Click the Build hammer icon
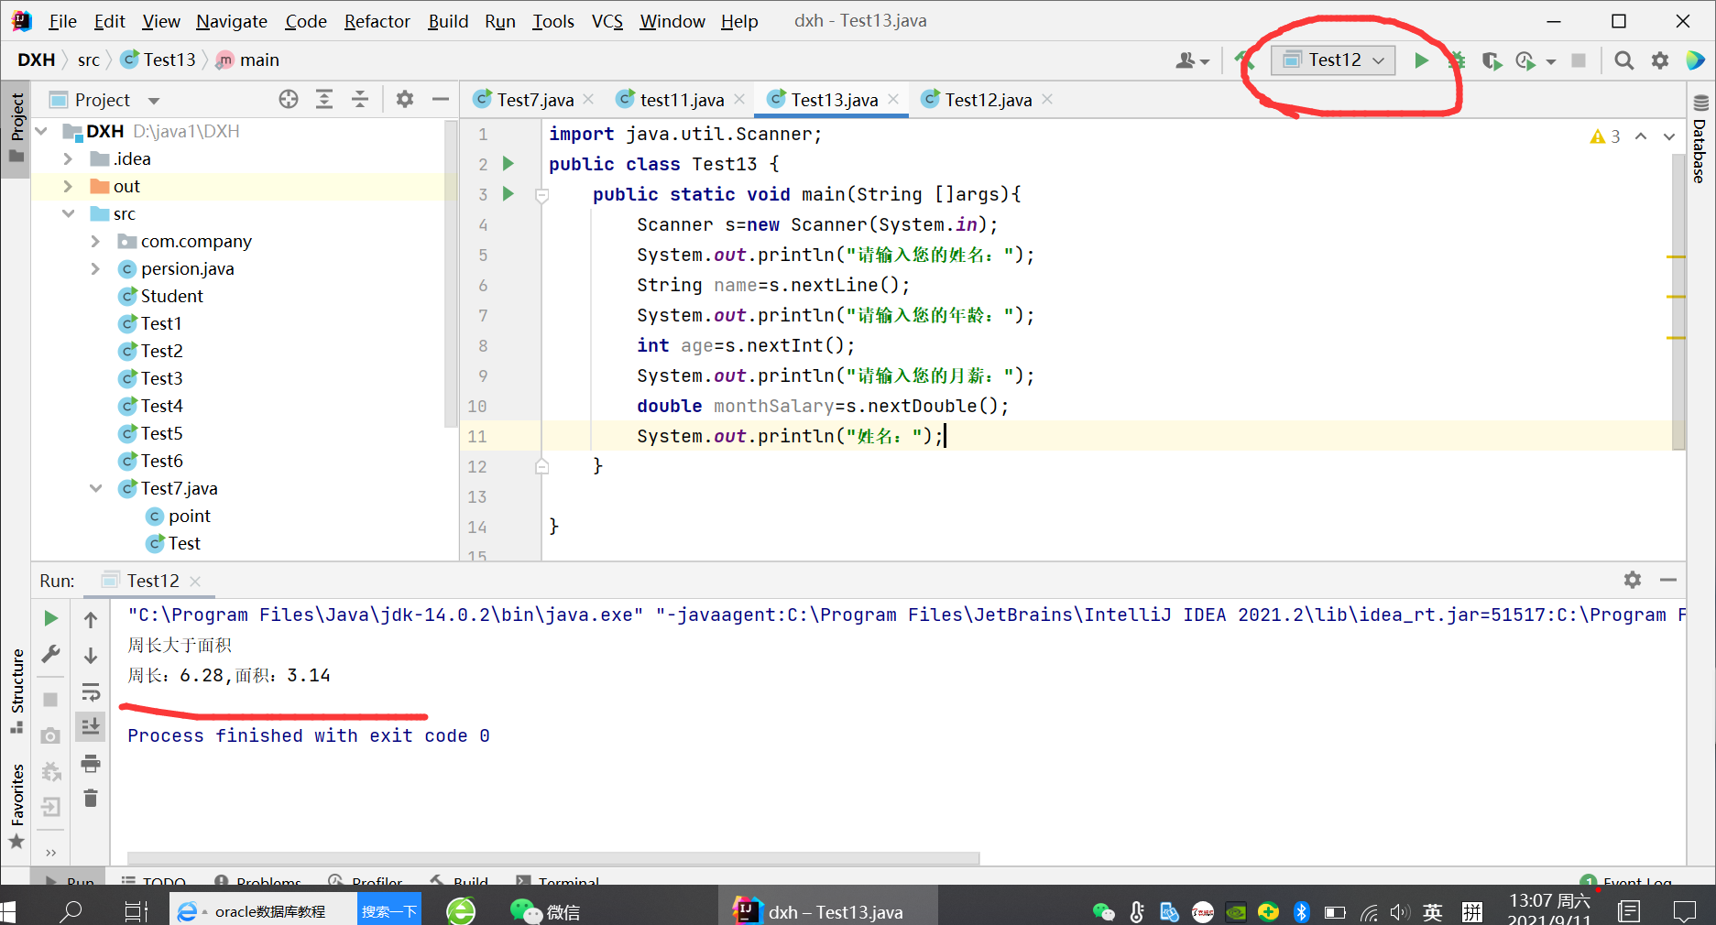 [x=1243, y=60]
